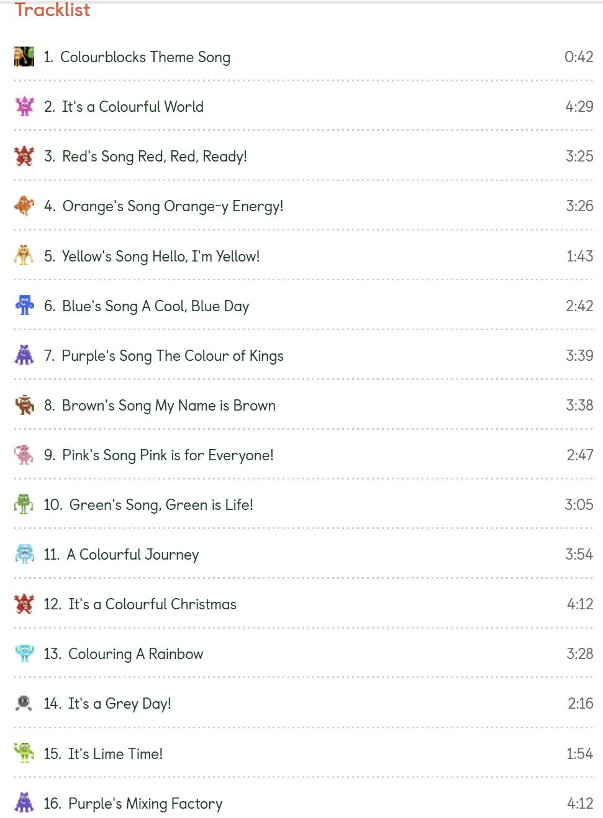Click the 2:42 duration of Blue's Song

pyautogui.click(x=579, y=306)
